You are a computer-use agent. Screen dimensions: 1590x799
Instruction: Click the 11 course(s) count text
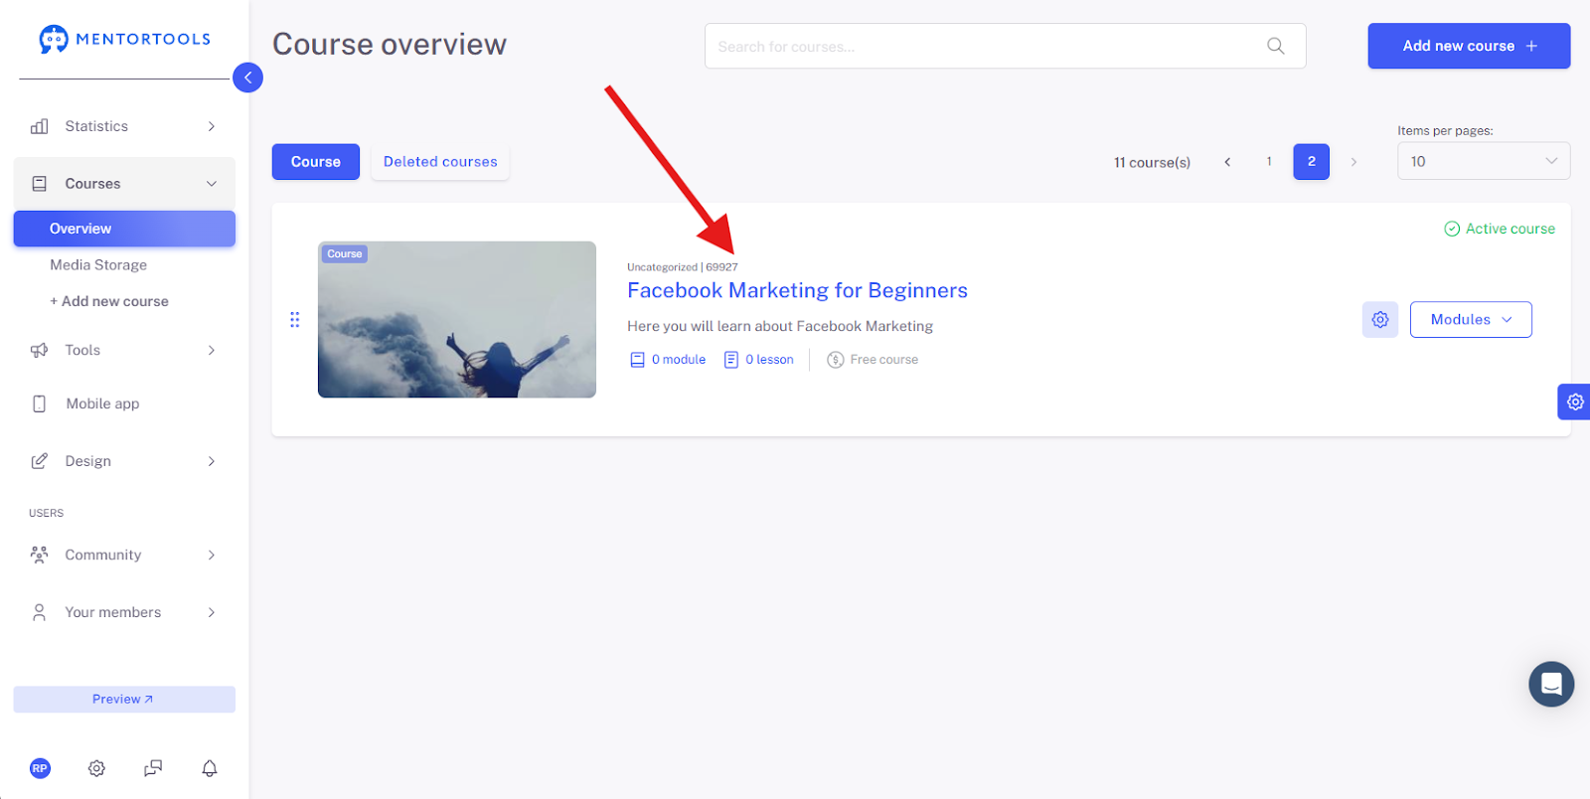pyautogui.click(x=1152, y=162)
